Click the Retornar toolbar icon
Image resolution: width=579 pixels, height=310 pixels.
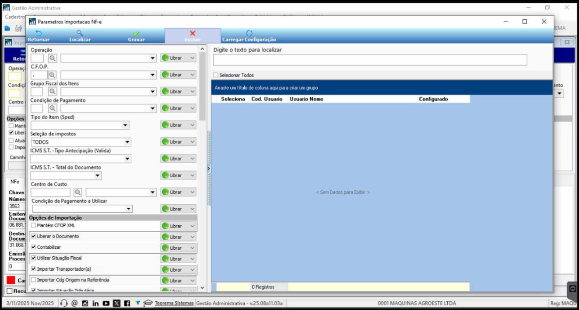39,33
